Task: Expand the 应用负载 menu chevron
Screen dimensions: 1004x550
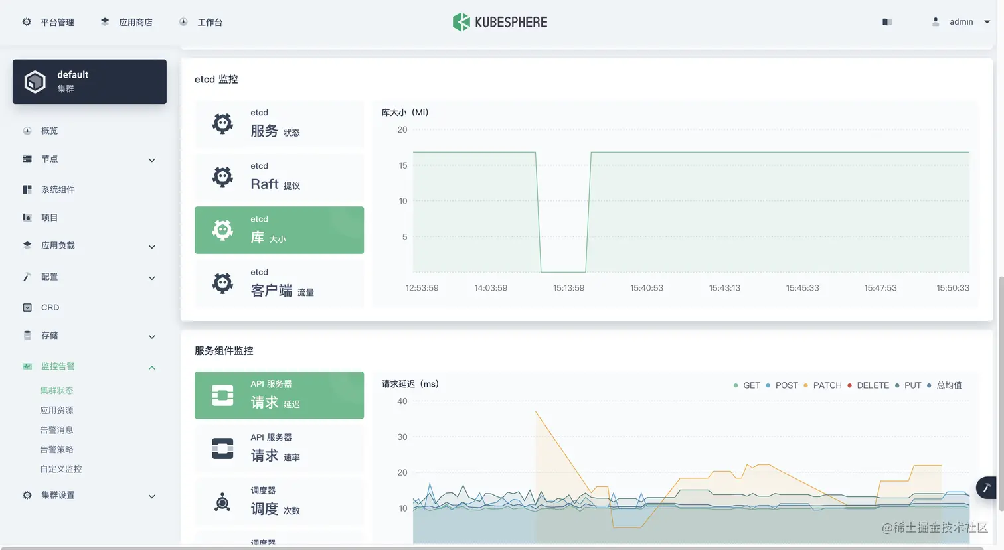Action: pyautogui.click(x=151, y=247)
